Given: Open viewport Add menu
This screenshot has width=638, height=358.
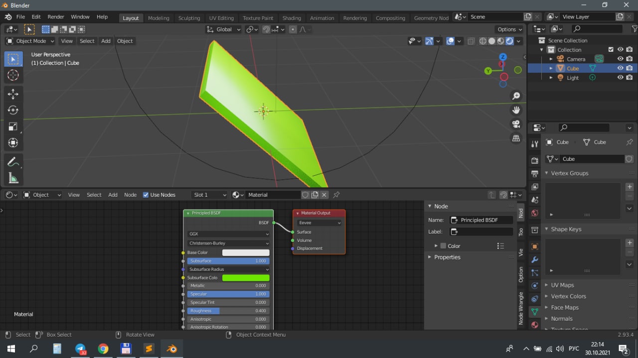Looking at the screenshot, I should [x=106, y=41].
